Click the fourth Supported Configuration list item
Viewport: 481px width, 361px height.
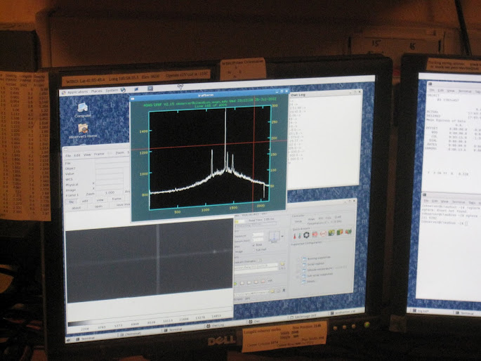click(317, 275)
